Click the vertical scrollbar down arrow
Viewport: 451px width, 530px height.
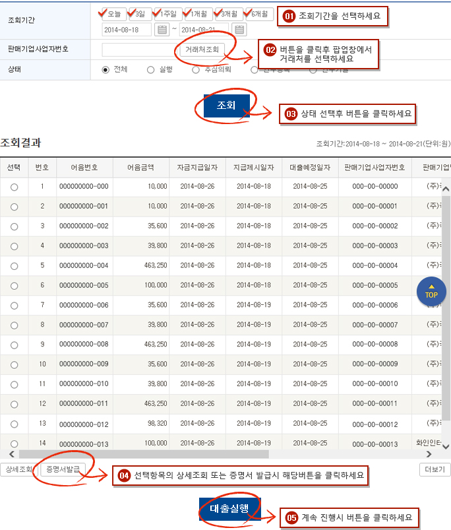(446, 446)
